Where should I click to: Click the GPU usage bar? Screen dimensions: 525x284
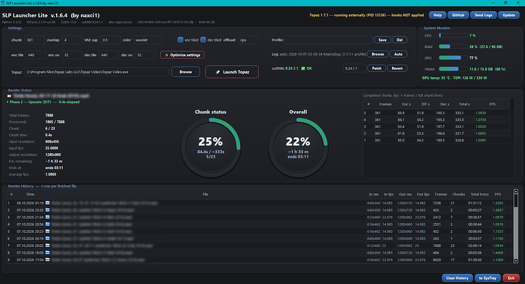click(x=453, y=58)
